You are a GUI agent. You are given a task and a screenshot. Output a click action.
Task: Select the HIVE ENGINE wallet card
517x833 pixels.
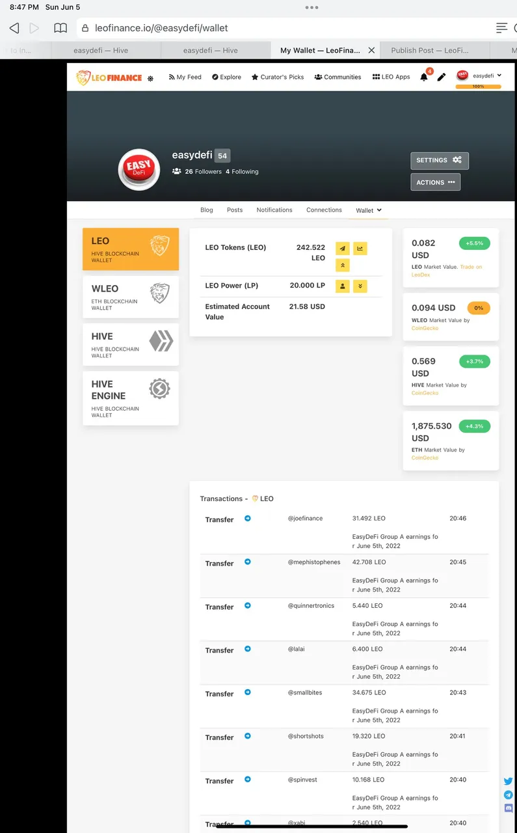[131, 398]
